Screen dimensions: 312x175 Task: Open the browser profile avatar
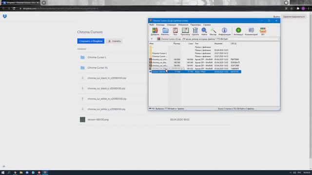[303, 9]
